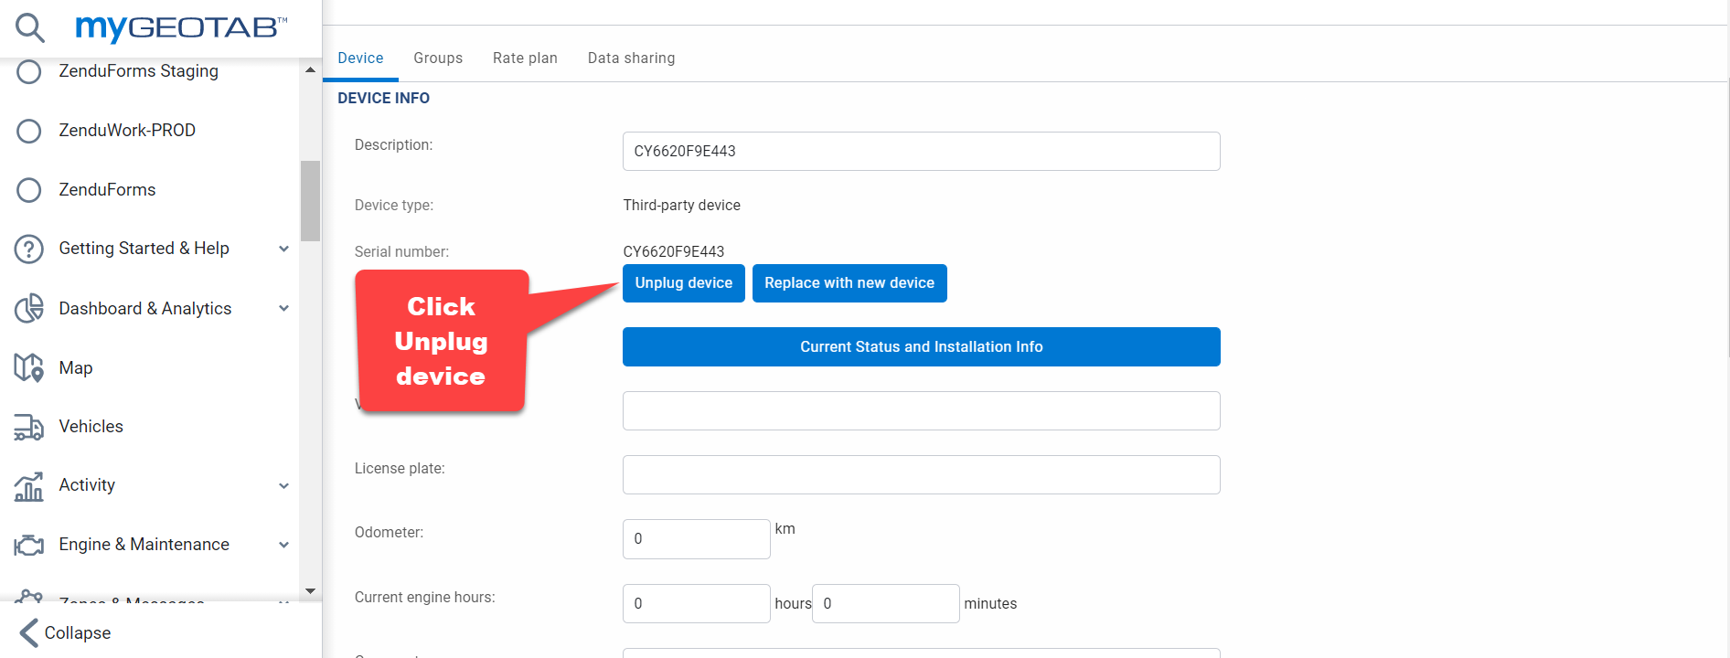Open ZenduForms menu entry
Screen dimensions: 1730x658
pos(107,190)
